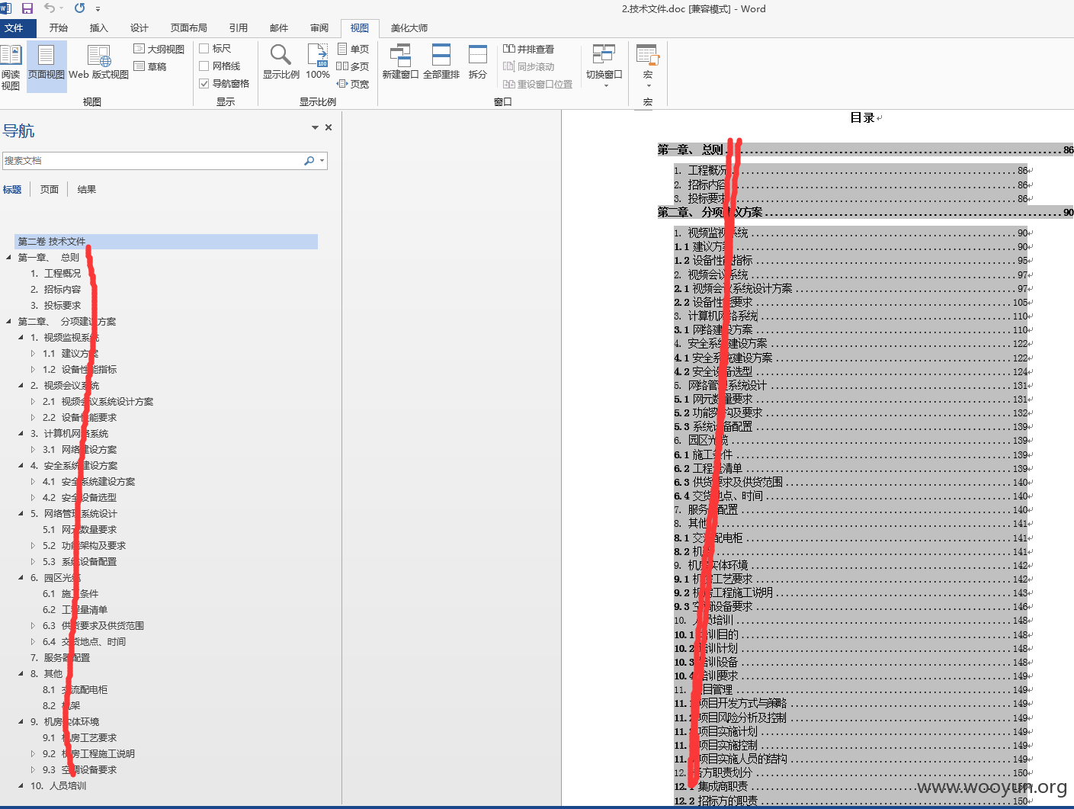Image resolution: width=1074 pixels, height=809 pixels.
Task: Click 同步滚动 synchronous scrolling
Action: (528, 66)
